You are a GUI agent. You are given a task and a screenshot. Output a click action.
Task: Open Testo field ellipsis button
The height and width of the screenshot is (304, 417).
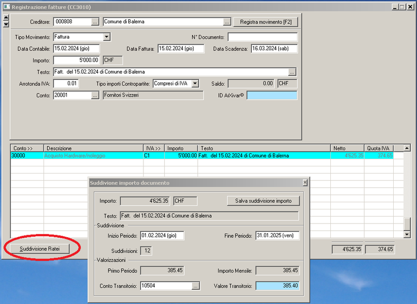(x=292, y=72)
